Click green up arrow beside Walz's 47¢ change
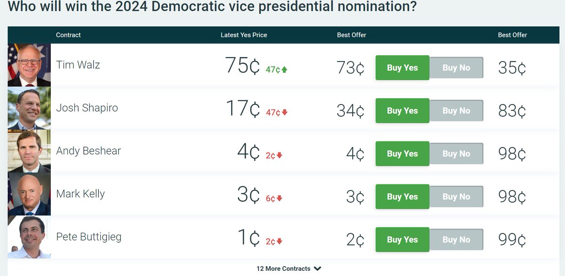Image resolution: width=565 pixels, height=276 pixels. [284, 69]
